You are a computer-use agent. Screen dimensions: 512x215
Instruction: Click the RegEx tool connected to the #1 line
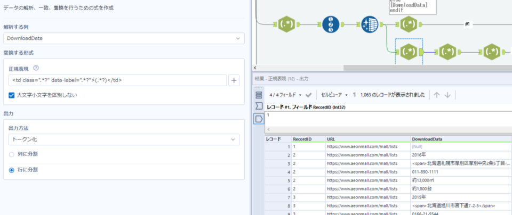click(408, 24)
